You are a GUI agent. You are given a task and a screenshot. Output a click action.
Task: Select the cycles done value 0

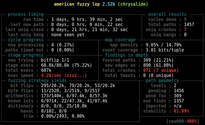(x=185, y=20)
